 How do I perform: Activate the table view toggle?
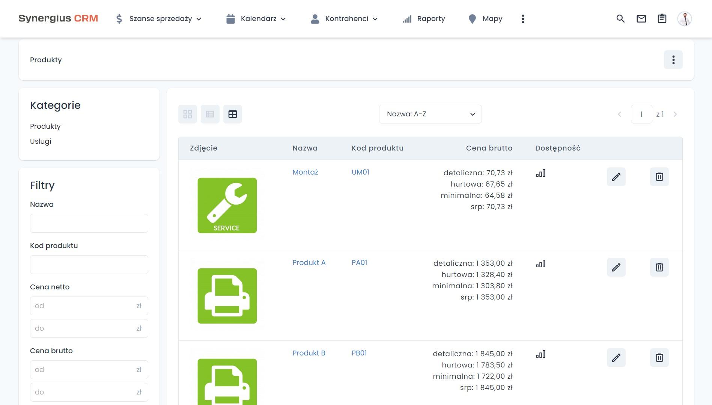(x=233, y=114)
